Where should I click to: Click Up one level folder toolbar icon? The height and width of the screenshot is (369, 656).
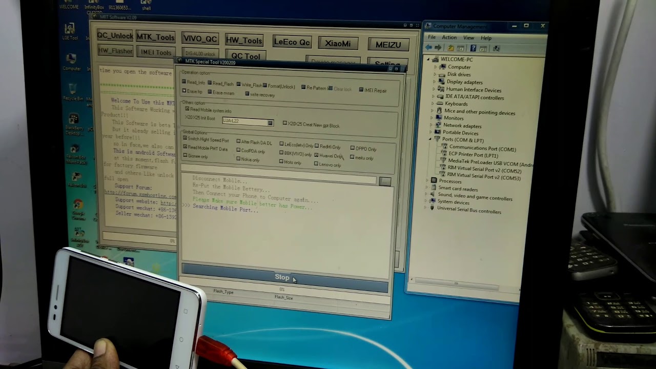point(450,48)
